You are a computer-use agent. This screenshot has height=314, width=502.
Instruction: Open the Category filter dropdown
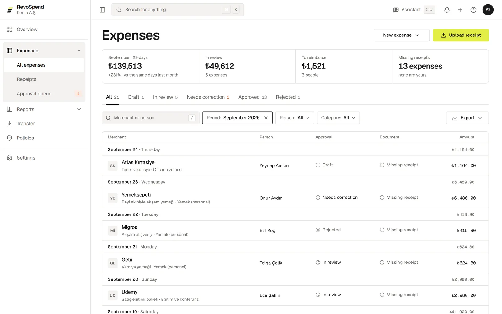click(338, 118)
